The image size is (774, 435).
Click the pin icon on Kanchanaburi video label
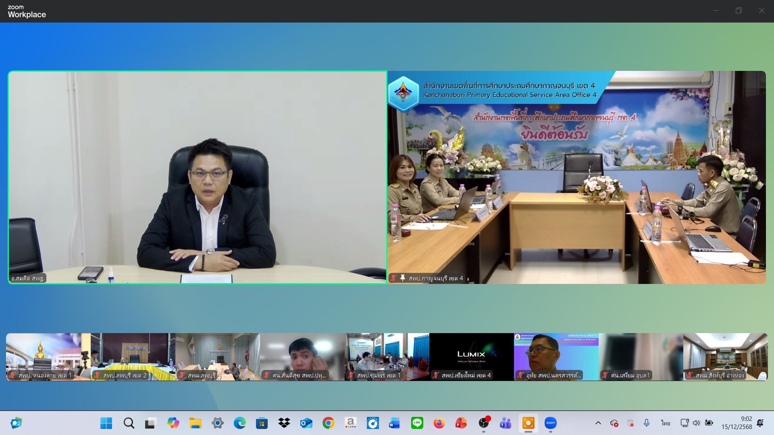pos(402,278)
